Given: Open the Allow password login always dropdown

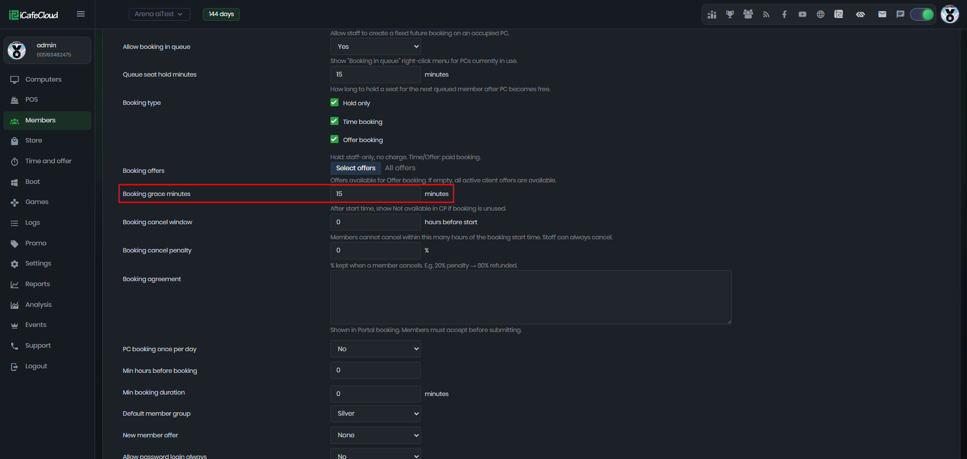Looking at the screenshot, I should 375,454.
